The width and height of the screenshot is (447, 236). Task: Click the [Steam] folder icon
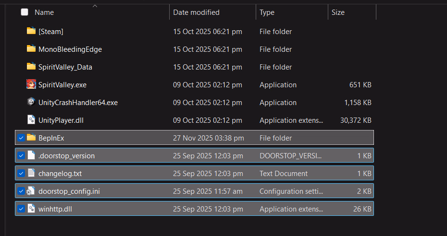[x=31, y=31]
